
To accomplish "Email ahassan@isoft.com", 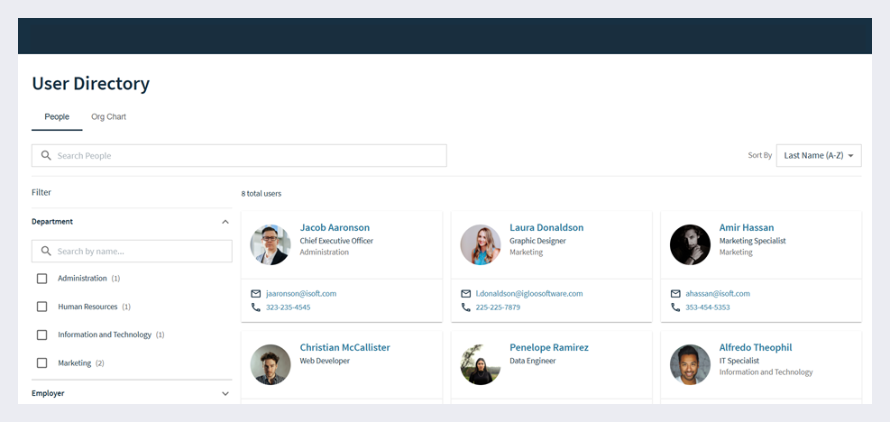I will click(x=718, y=294).
